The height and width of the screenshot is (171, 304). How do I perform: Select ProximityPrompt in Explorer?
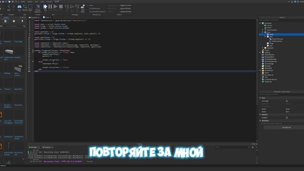coord(277,39)
